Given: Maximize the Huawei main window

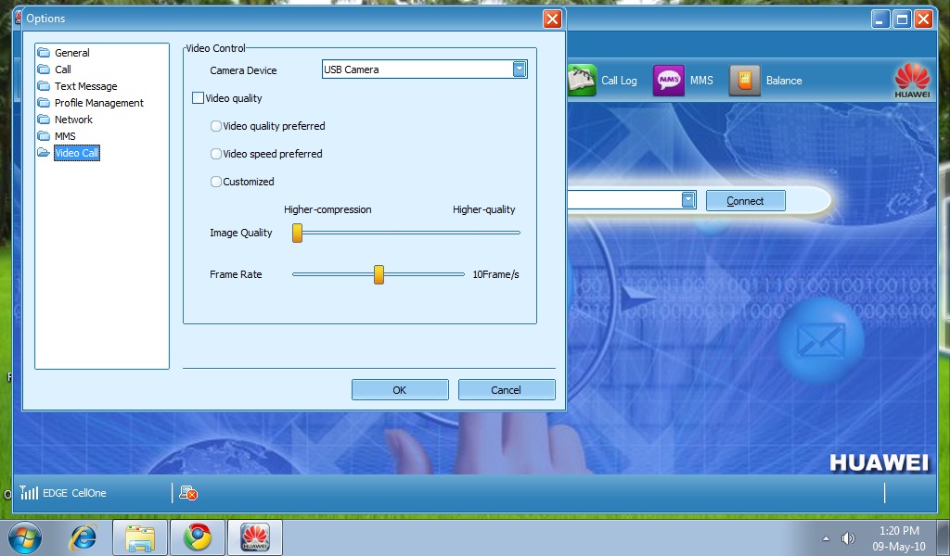Looking at the screenshot, I should point(902,19).
